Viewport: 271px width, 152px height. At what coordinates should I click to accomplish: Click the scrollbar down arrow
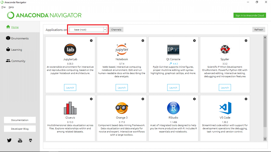(265, 139)
